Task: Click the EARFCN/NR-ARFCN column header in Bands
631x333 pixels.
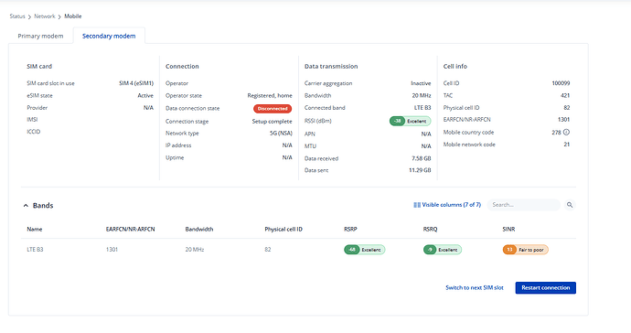Action: coord(131,229)
